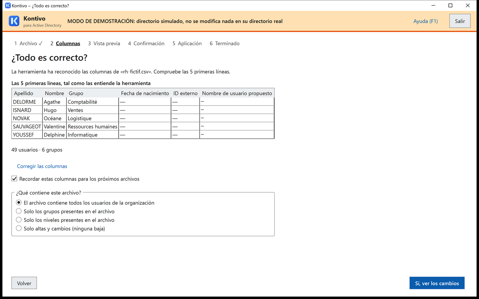Click the Logistique group cell
Image resolution: width=479 pixels, height=299 pixels.
93,118
